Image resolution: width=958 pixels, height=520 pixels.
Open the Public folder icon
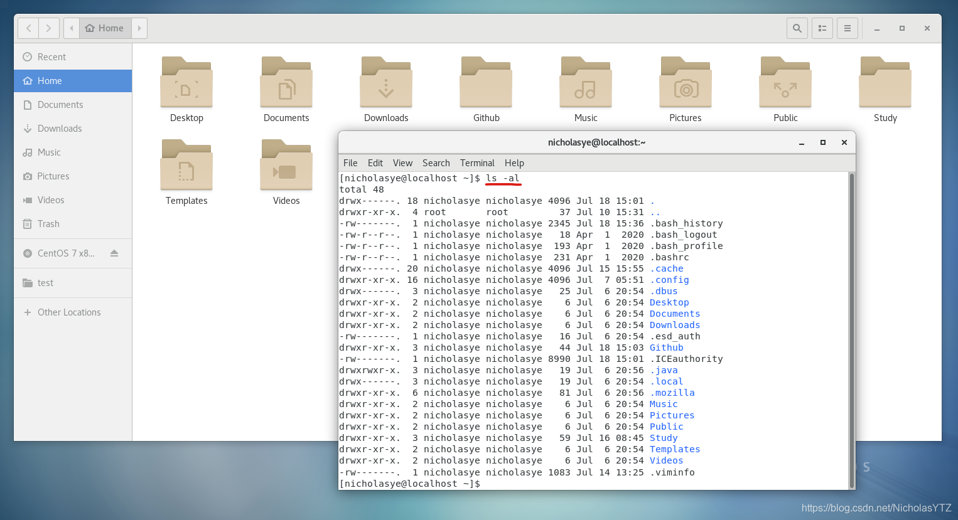tap(785, 82)
